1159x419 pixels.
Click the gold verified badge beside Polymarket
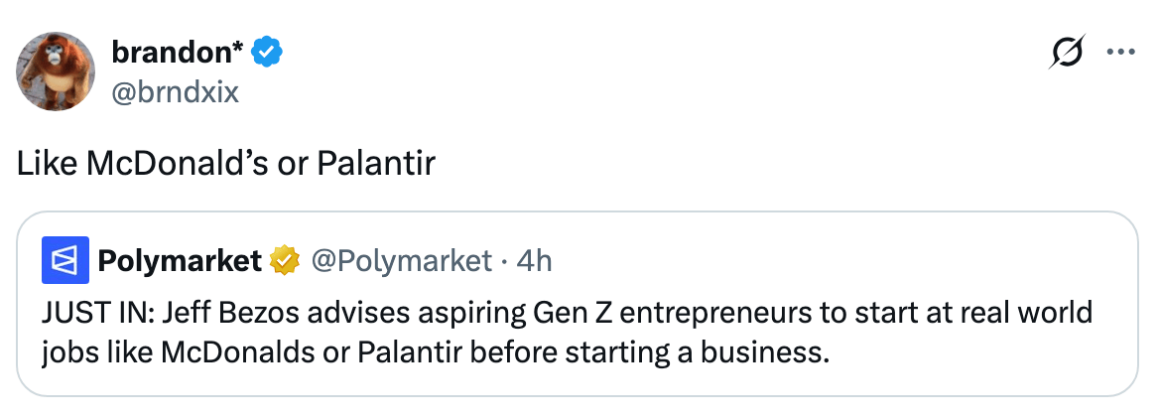click(x=285, y=261)
